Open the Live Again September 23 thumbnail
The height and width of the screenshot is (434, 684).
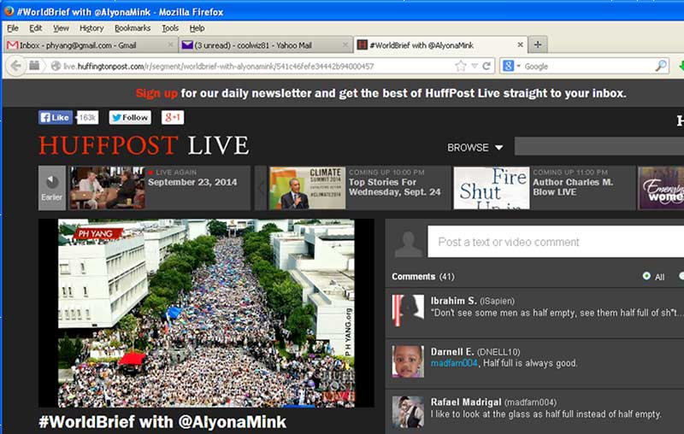(x=107, y=188)
